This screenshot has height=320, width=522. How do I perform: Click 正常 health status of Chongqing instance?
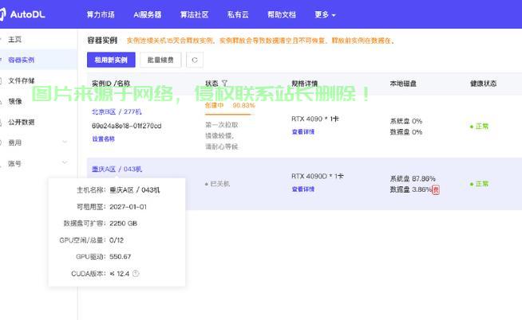[x=480, y=184]
